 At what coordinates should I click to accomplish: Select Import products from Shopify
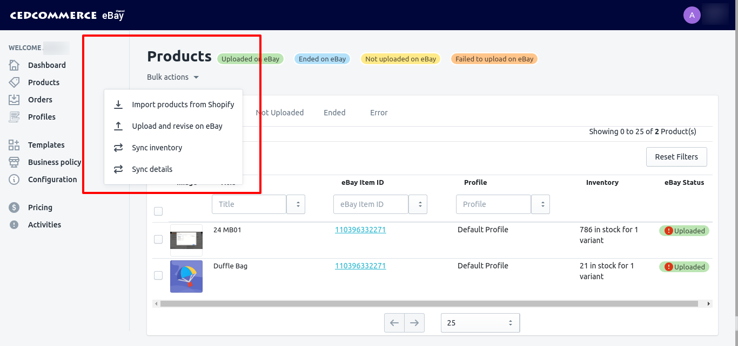tap(183, 105)
